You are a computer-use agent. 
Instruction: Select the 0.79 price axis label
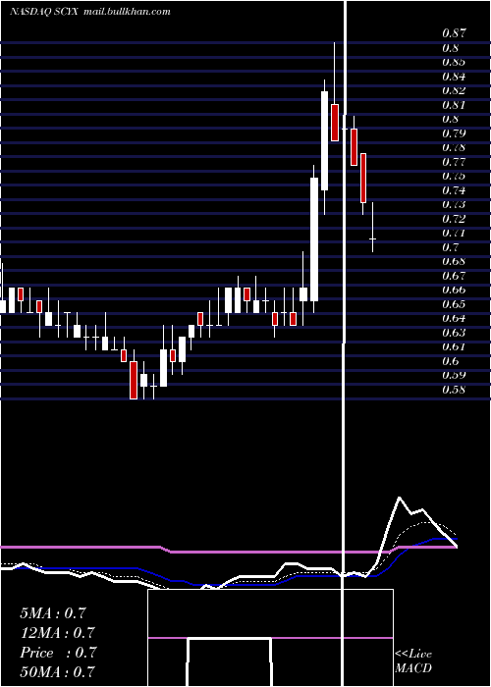(454, 133)
